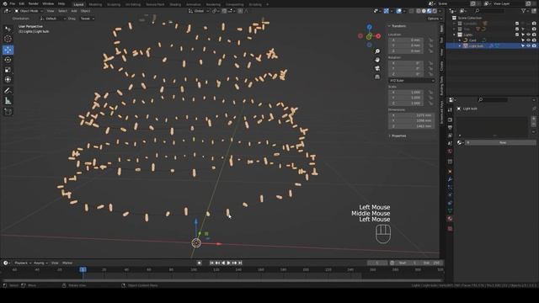Click the Blender logo icon
539x303 pixels.
(5, 3)
